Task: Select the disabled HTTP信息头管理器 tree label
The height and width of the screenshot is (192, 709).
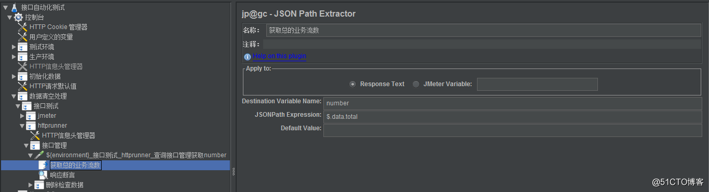Action: tap(56, 66)
